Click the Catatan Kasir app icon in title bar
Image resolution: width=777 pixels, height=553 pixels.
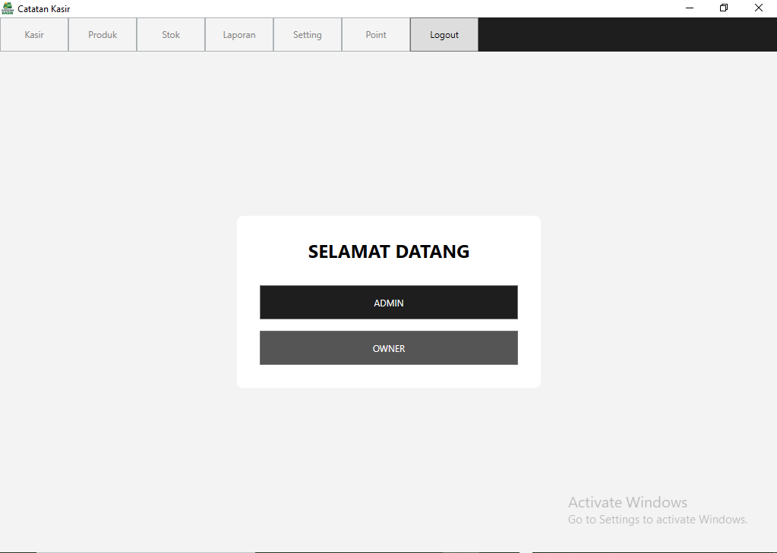point(8,8)
